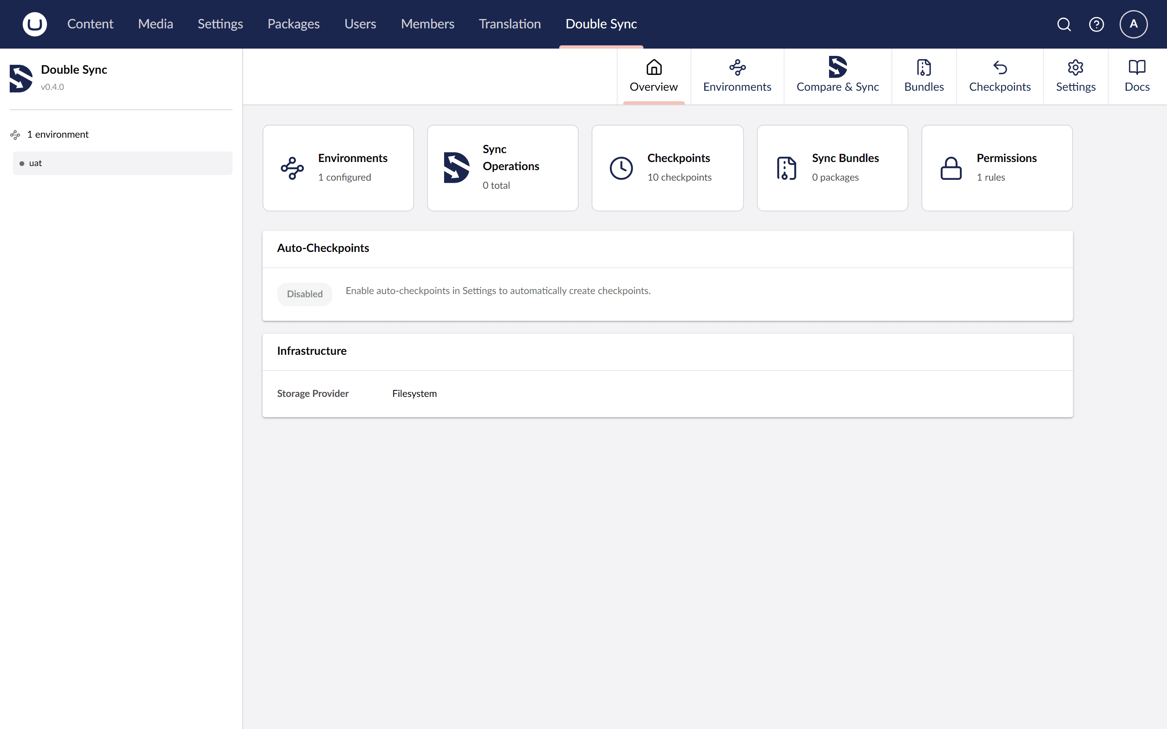
Task: Click the Settings gear icon in tab bar
Action: [x=1075, y=67]
